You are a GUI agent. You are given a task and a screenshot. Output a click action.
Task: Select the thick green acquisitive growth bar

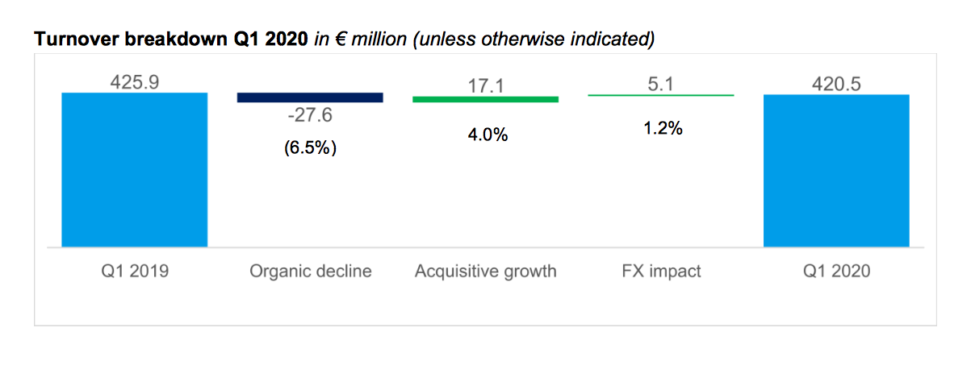(x=485, y=99)
